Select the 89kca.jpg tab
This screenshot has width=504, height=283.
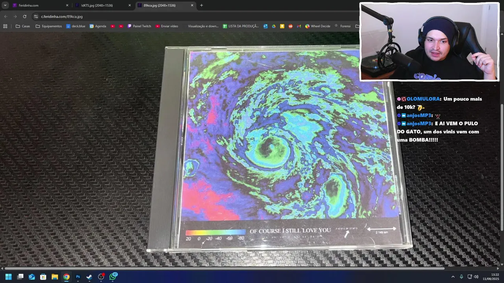[x=166, y=6]
